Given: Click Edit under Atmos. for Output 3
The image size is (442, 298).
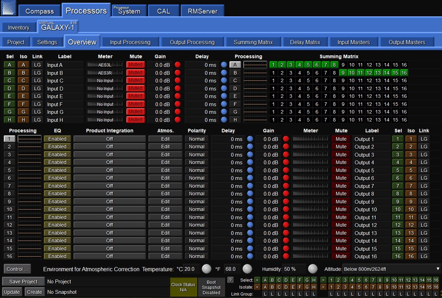Looking at the screenshot, I should (x=165, y=155).
